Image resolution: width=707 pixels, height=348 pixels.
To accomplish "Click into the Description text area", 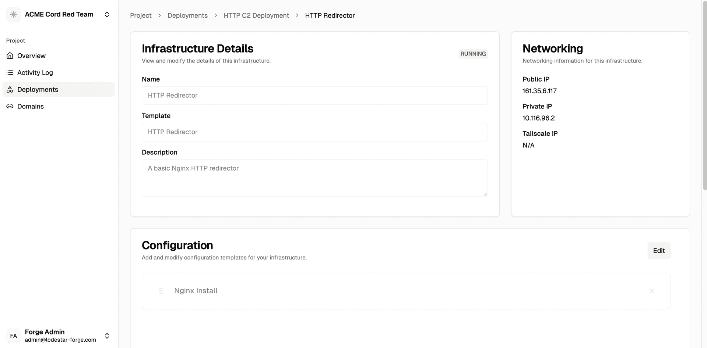I will click(315, 178).
